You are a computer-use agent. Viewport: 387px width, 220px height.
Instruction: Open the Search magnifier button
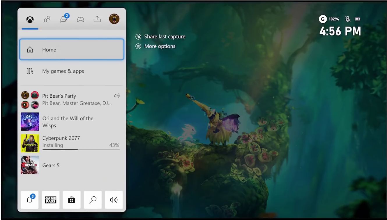[x=93, y=200]
